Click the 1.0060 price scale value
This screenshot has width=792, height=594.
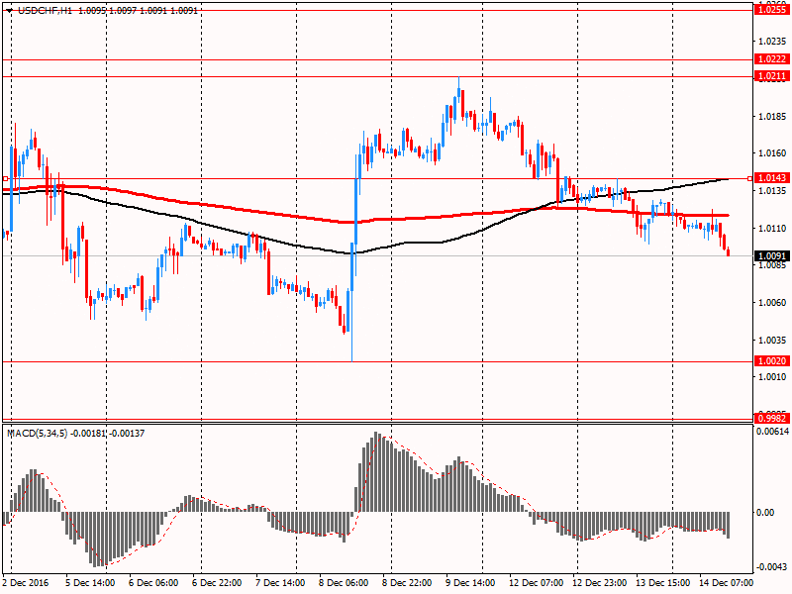(x=770, y=303)
